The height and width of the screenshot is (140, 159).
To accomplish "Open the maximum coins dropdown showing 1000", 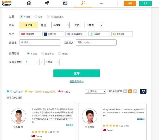I will tap(52, 62).
